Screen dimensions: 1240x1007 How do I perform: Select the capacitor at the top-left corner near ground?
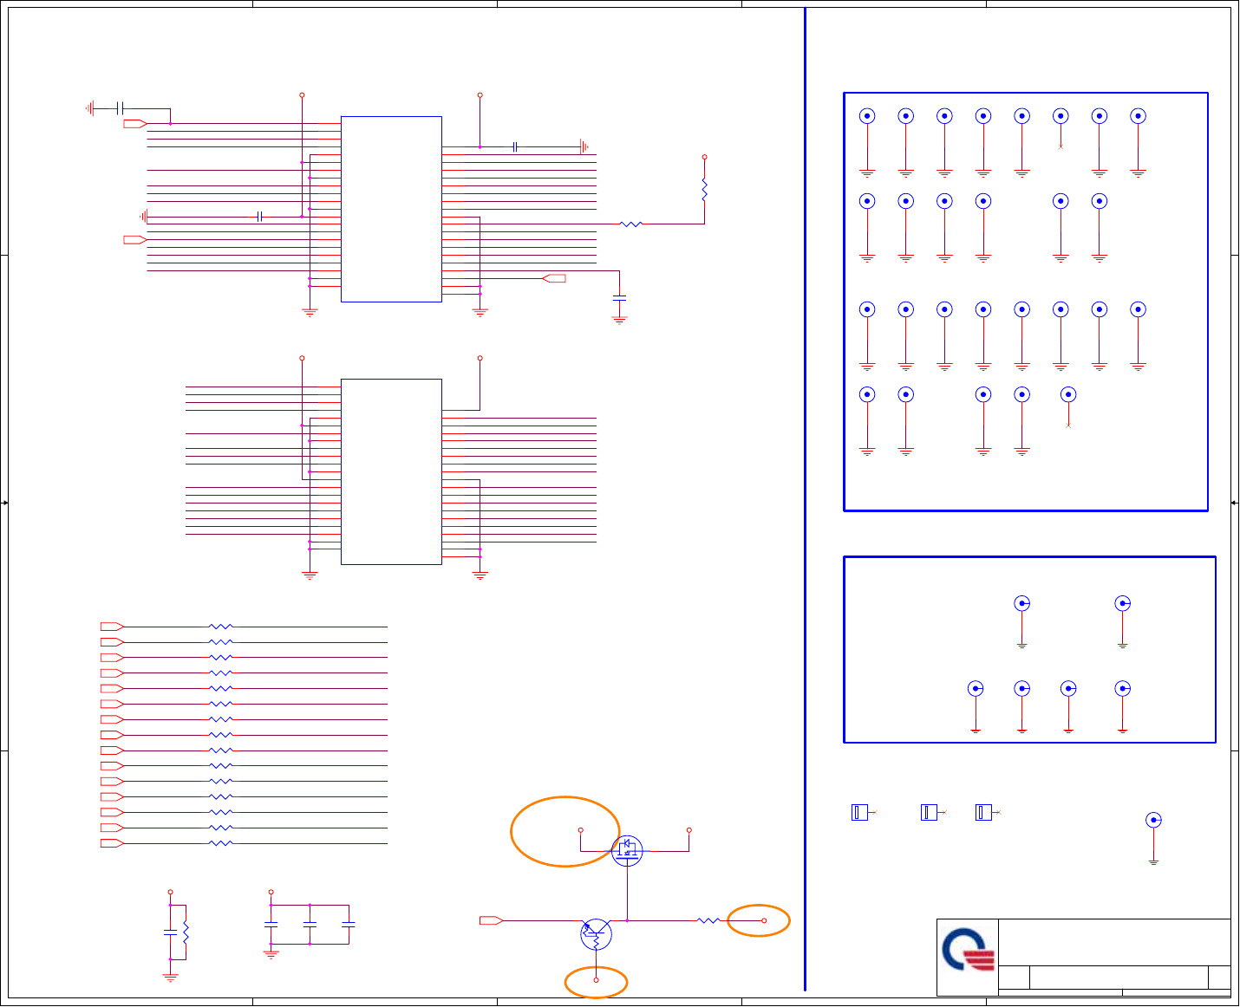point(121,108)
